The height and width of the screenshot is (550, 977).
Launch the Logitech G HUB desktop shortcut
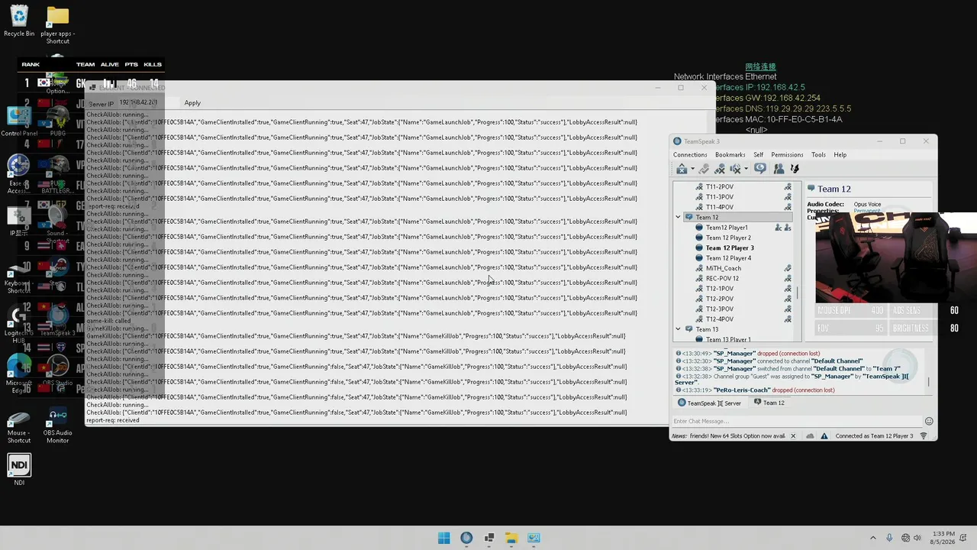[x=19, y=324]
